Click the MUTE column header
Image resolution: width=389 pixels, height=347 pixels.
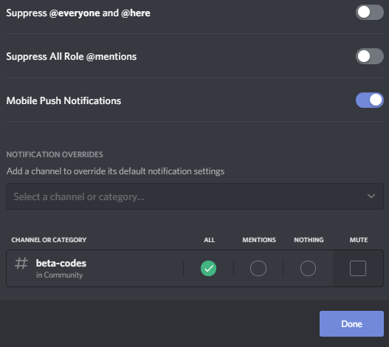pos(359,240)
